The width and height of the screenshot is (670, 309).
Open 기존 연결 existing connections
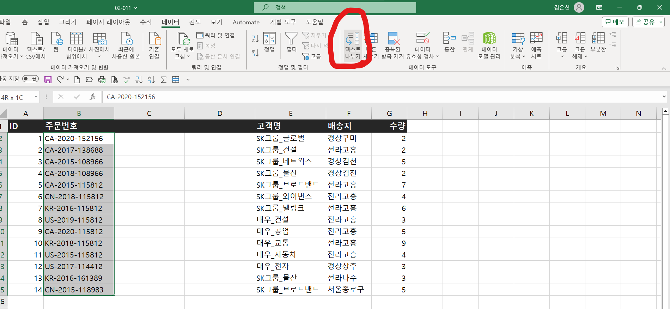154,45
